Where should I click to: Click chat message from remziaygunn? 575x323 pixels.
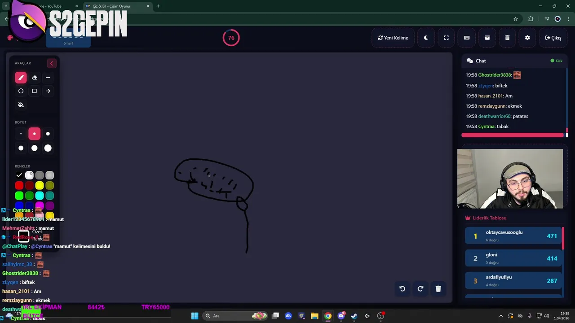pyautogui.click(x=494, y=106)
